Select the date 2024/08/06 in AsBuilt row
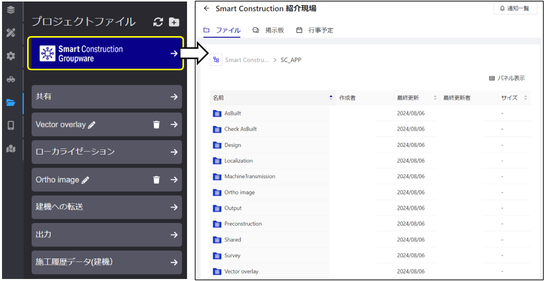 tap(411, 113)
